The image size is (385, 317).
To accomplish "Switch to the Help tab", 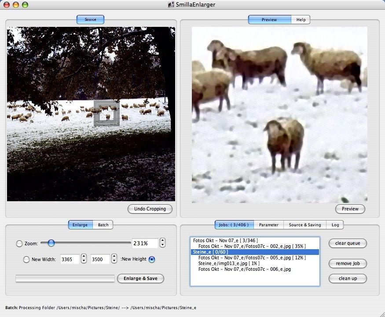I will pos(301,20).
